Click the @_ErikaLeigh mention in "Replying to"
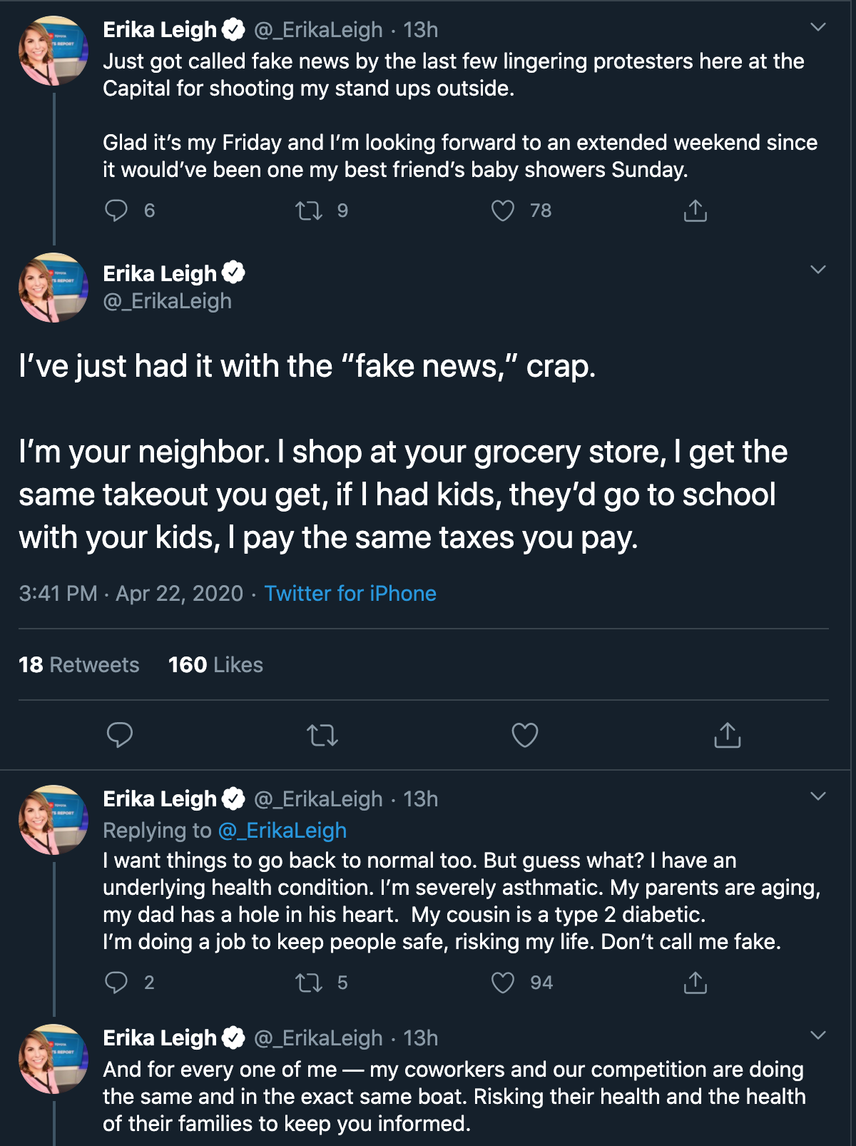This screenshot has width=856, height=1146. click(x=282, y=831)
